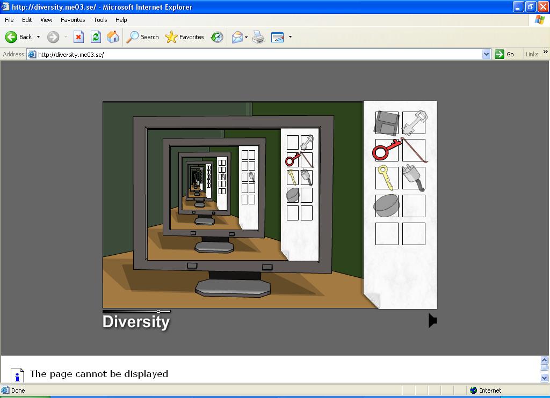Expand the Mail button dropdown arrow
The width and height of the screenshot is (550, 398).
tap(246, 37)
